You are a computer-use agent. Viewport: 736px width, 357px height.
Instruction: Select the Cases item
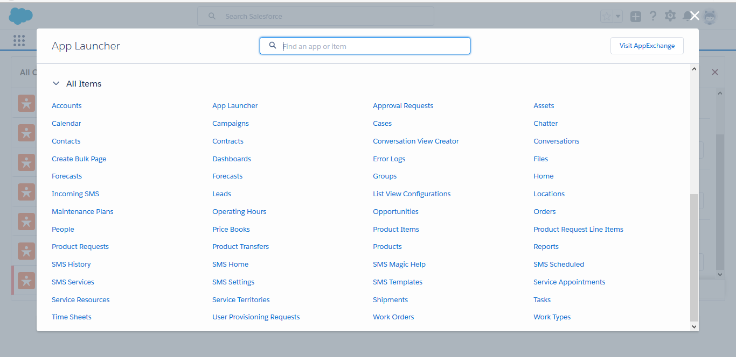point(382,124)
